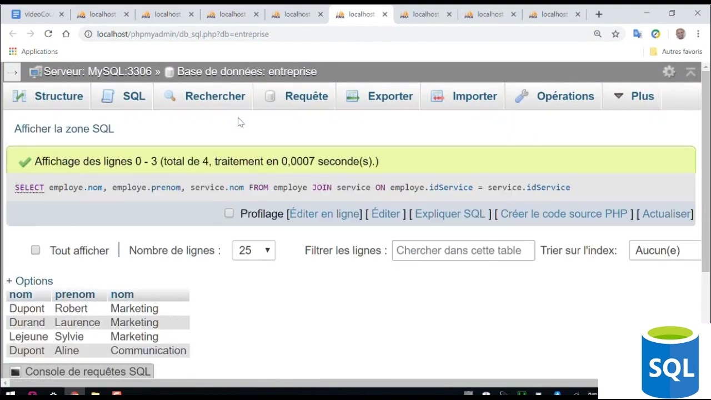
Task: Click the Éditer link
Action: [x=385, y=214]
